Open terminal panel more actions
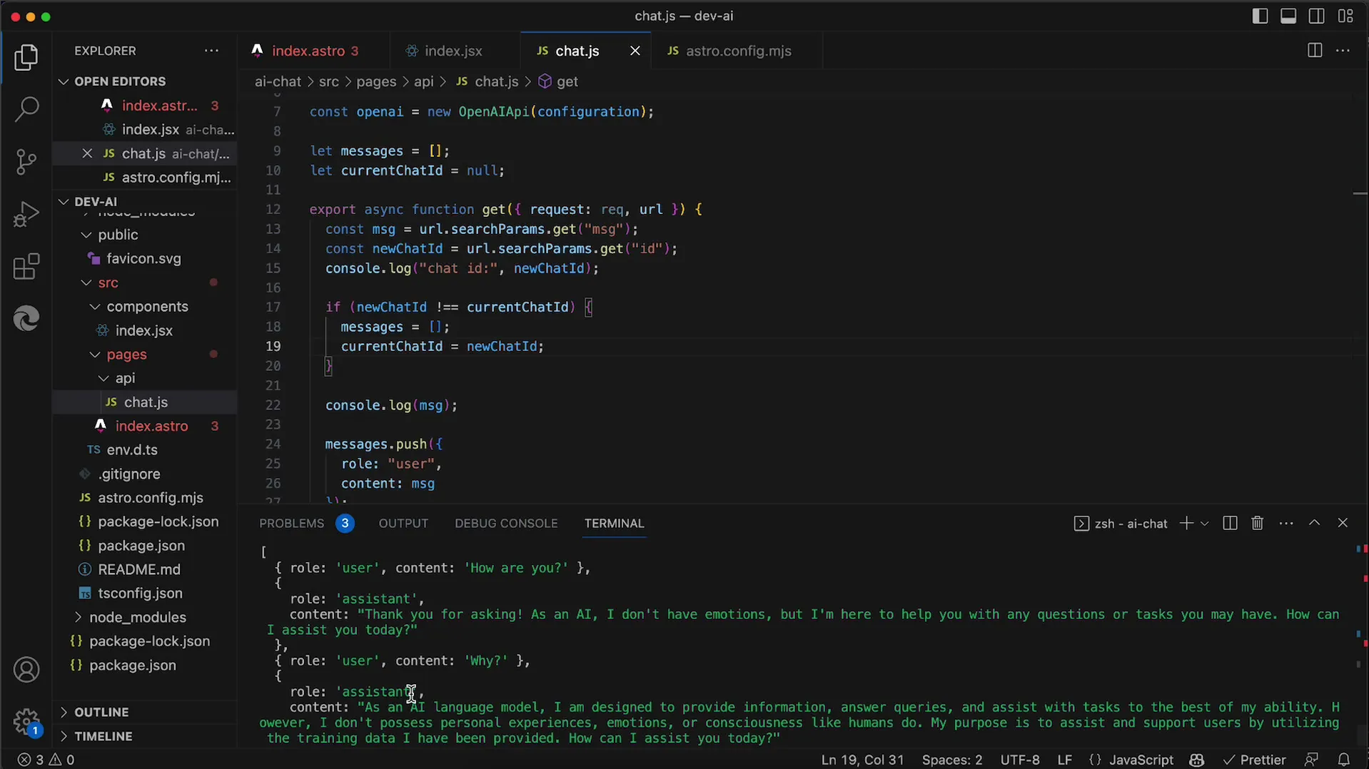 1286,523
